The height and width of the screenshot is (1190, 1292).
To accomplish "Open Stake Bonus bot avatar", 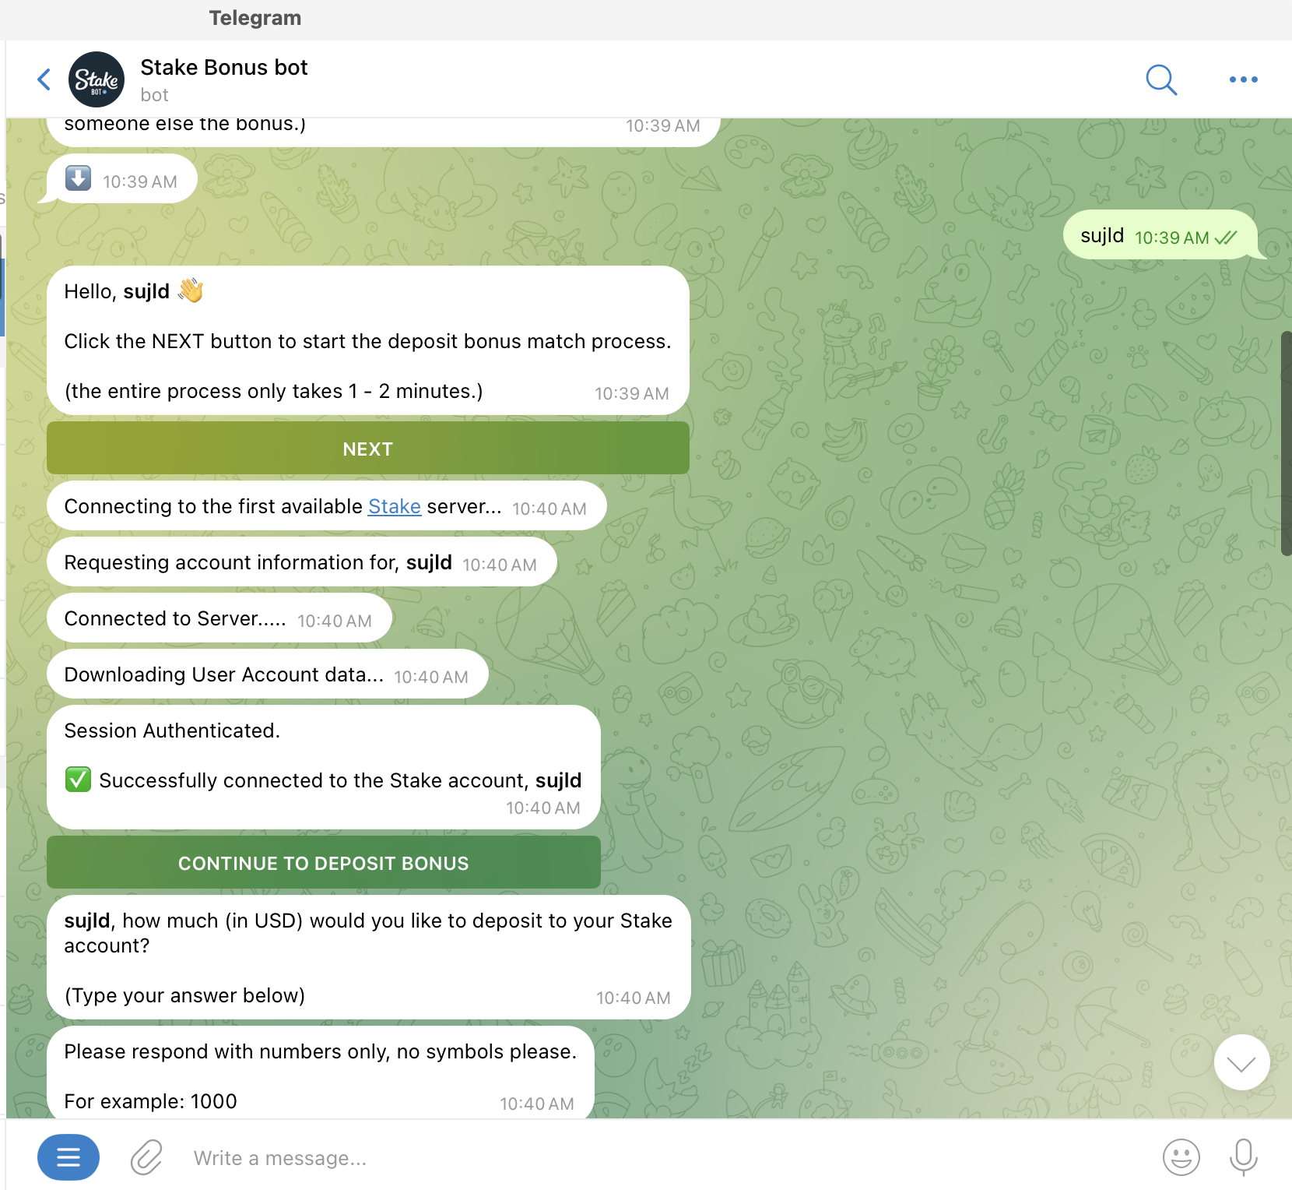I will (x=97, y=79).
